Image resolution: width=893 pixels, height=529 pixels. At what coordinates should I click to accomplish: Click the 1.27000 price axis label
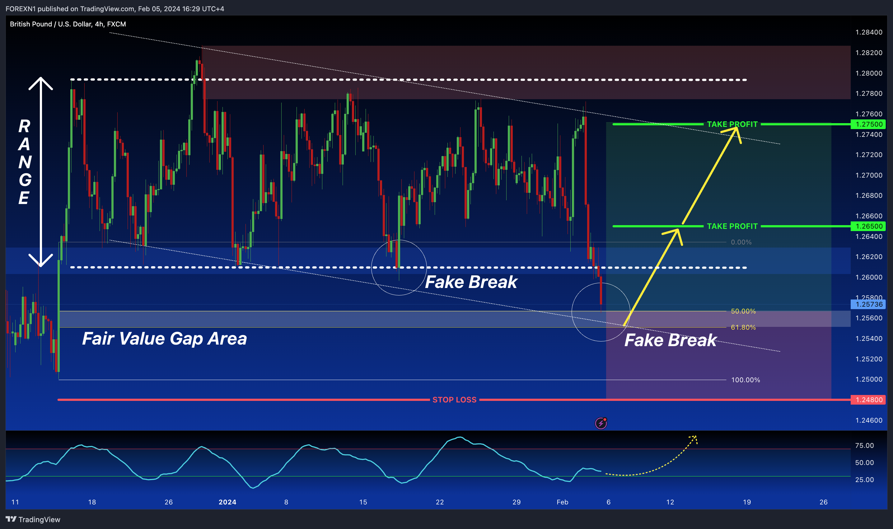pos(869,175)
